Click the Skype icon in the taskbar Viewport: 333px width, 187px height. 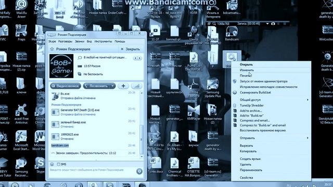109,184
